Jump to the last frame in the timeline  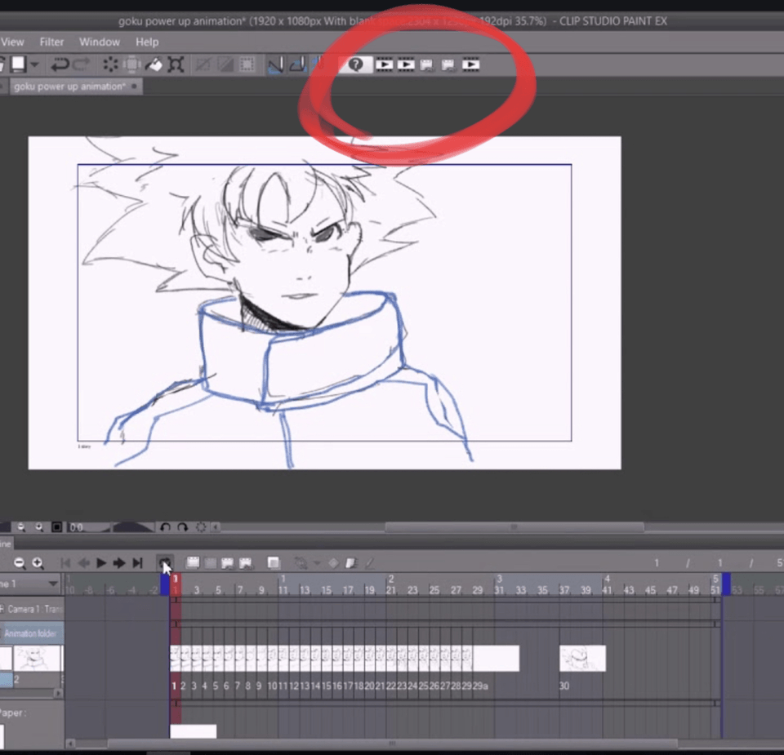pyautogui.click(x=138, y=563)
